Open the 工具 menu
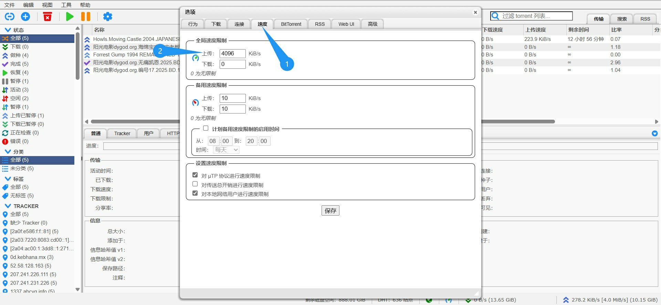This screenshot has height=305, width=661. [66, 5]
